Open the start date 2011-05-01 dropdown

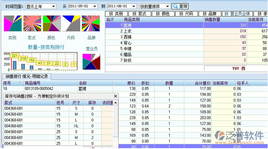(x=83, y=6)
